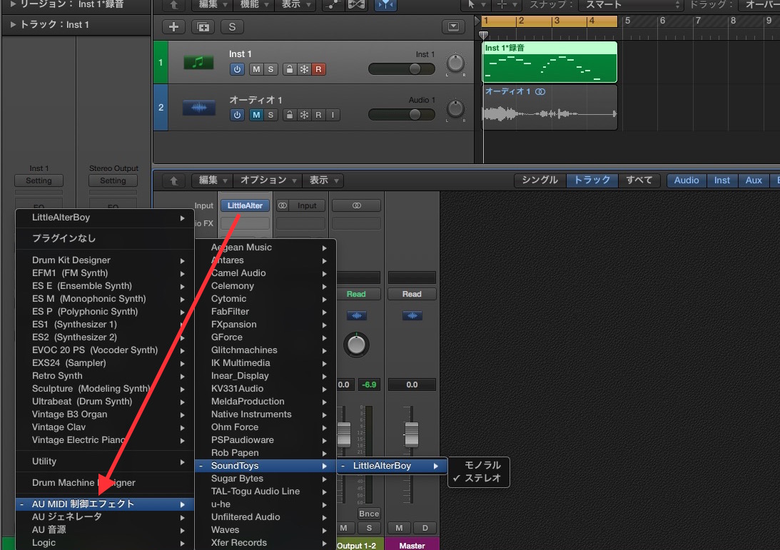The image size is (780, 550).
Task: Switch mixer to シングル view
Action: [x=540, y=180]
